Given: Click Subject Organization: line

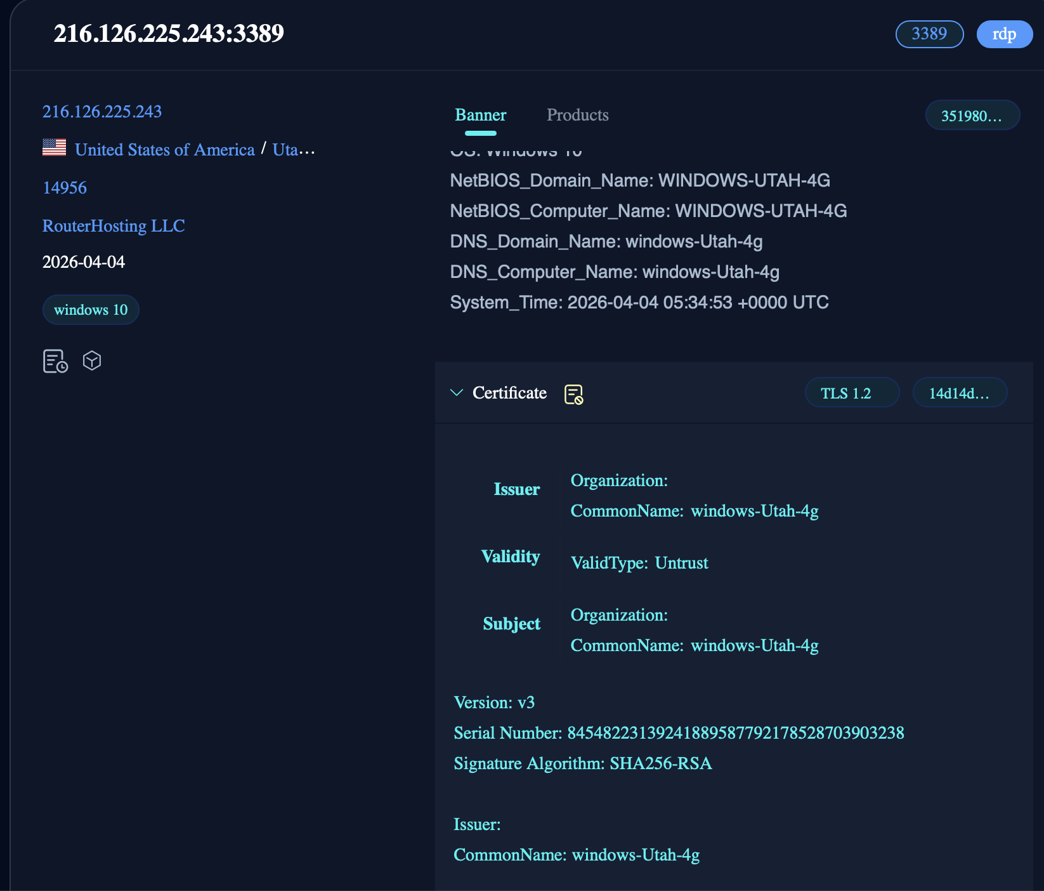Looking at the screenshot, I should coord(619,615).
